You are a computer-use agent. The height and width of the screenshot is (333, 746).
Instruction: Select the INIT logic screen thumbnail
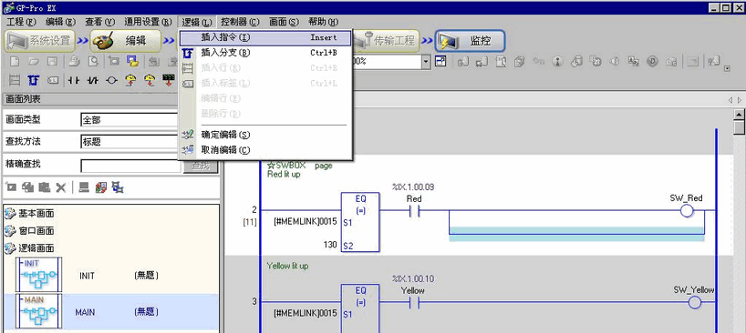38,275
